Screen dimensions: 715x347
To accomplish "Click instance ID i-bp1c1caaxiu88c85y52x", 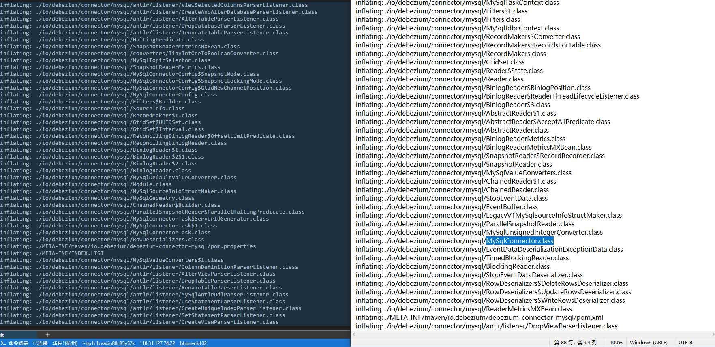I will 108,343.
